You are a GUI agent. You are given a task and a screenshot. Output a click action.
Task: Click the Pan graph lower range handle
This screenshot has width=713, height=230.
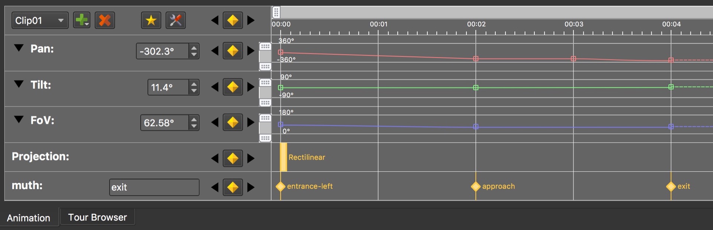[x=265, y=67]
